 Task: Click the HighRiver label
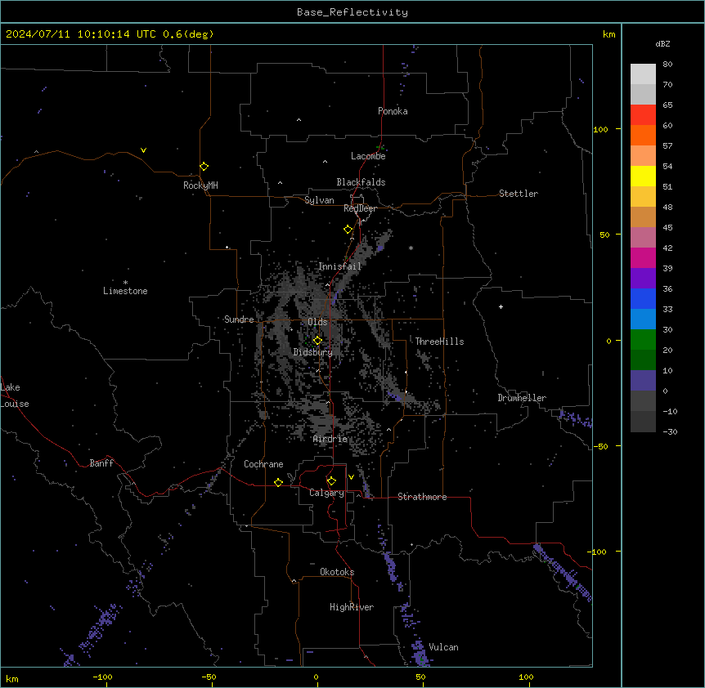[352, 607]
